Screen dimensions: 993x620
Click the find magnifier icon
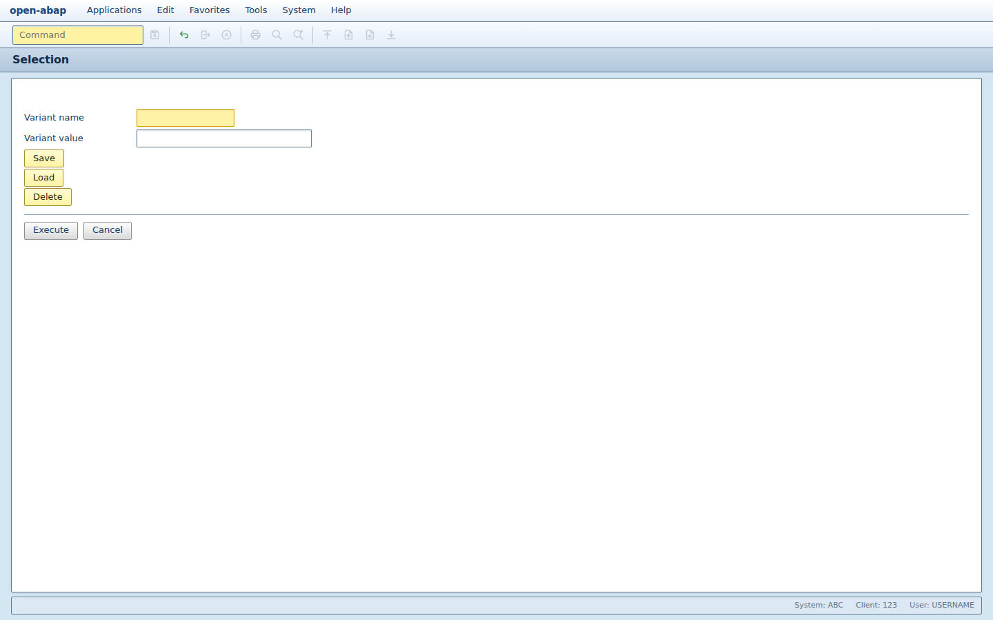[277, 35]
